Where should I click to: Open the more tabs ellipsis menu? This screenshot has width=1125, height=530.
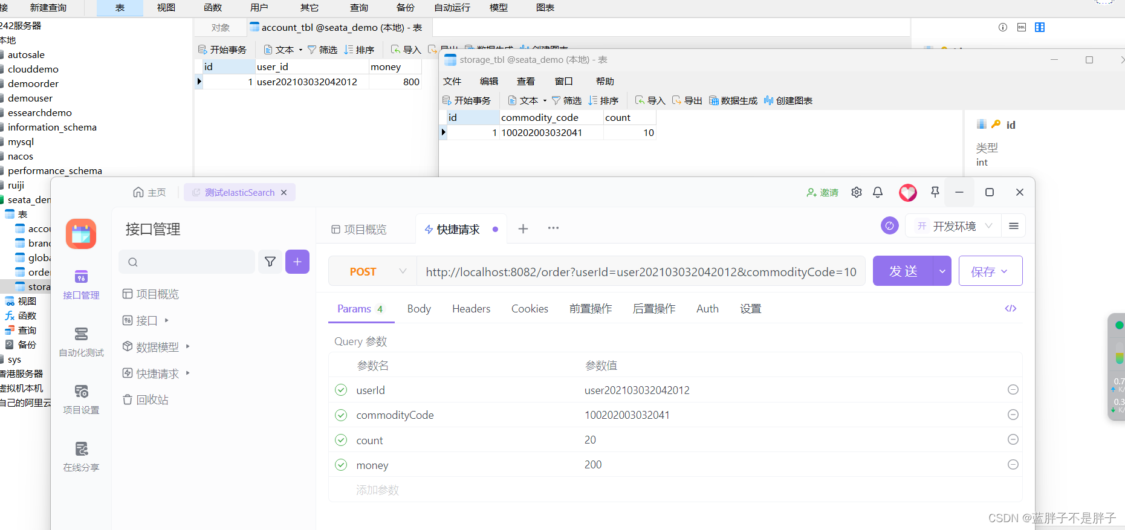(553, 228)
